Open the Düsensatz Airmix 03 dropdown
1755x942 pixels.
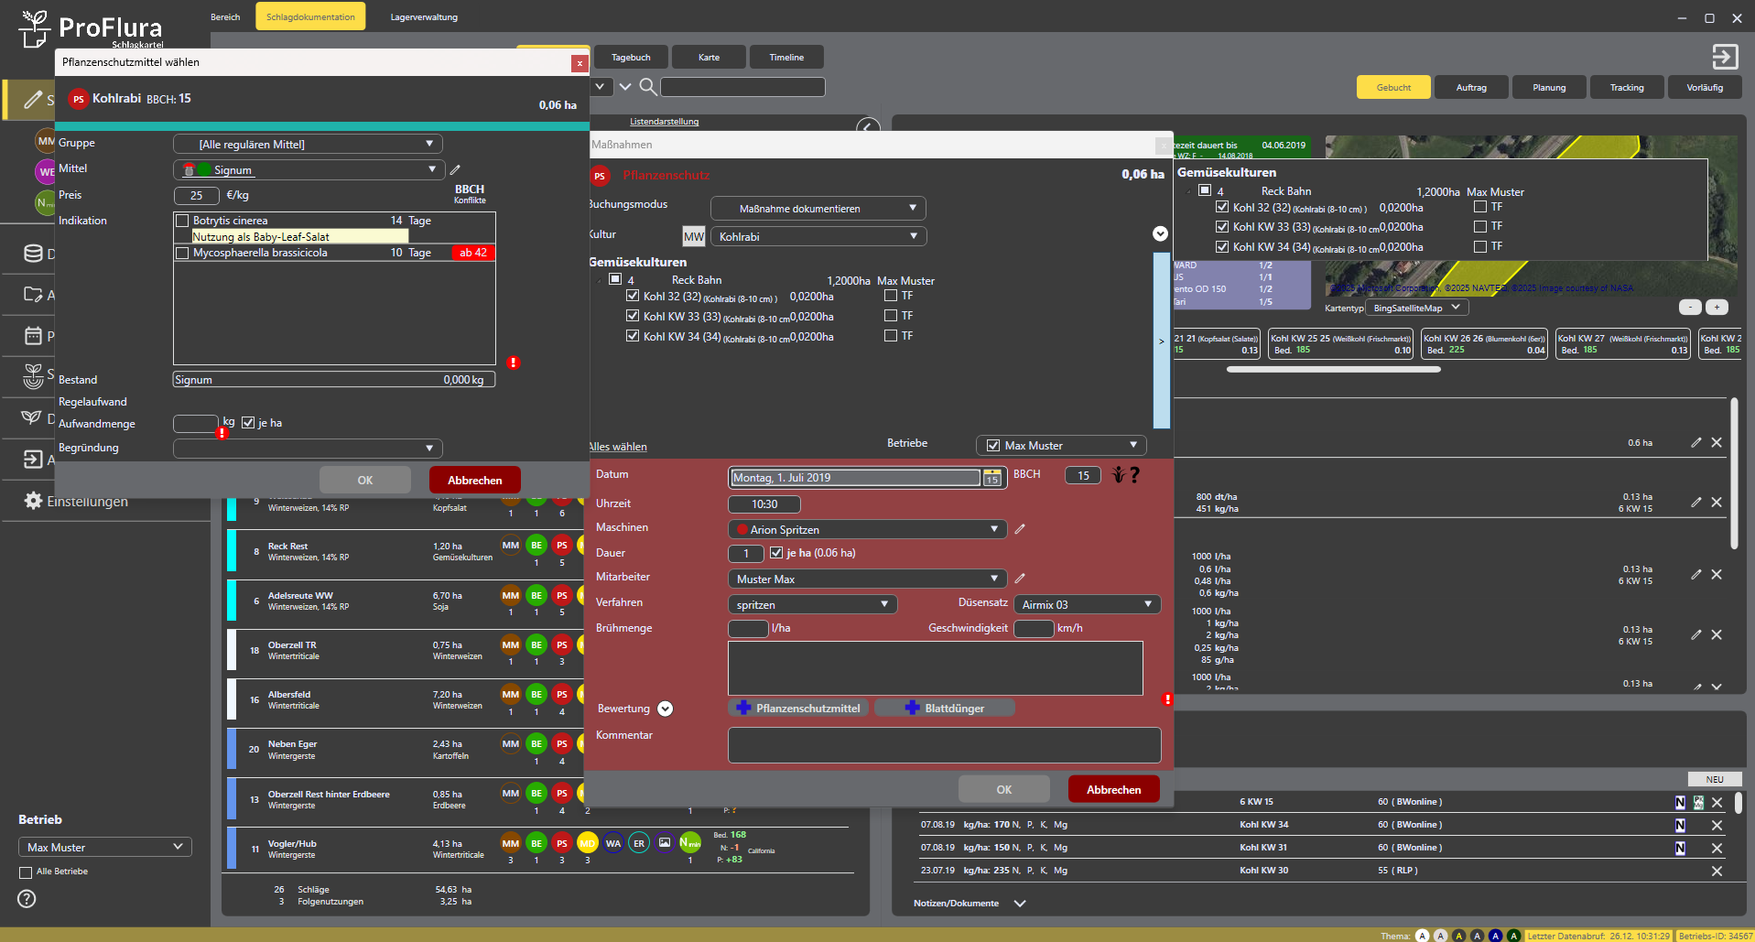(x=1086, y=605)
